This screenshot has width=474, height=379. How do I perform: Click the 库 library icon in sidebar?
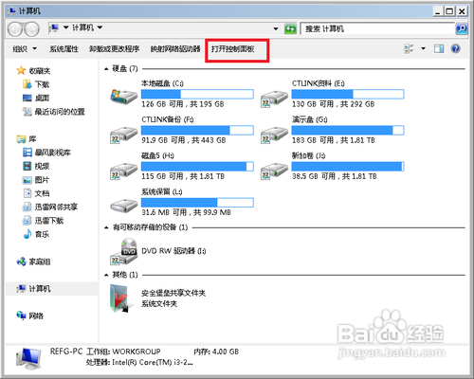click(21, 138)
